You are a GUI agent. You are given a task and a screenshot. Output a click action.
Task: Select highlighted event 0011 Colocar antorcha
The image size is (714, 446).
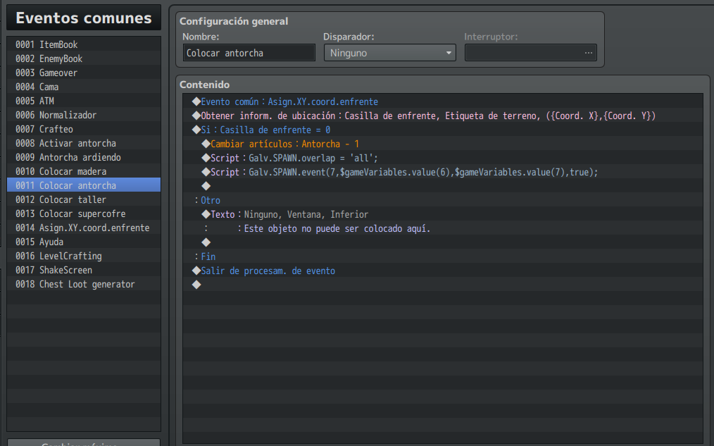pos(84,186)
